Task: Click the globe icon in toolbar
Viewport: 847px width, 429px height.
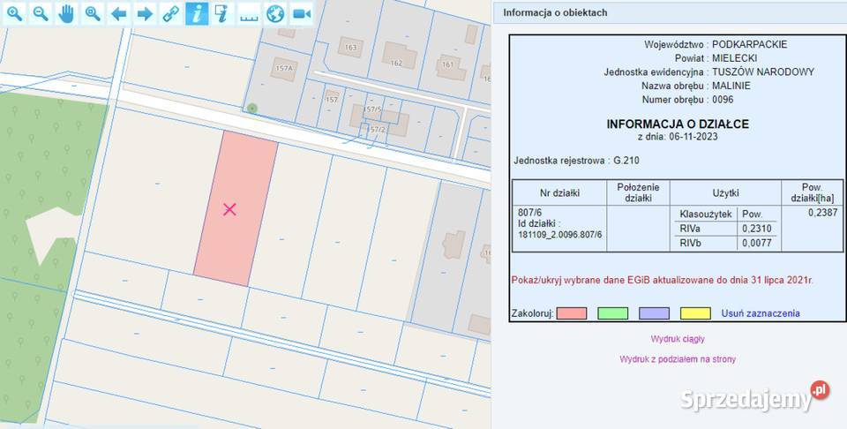Action: click(x=275, y=13)
